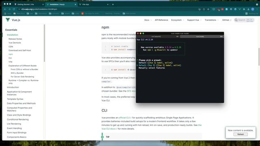Open Introduction in sidebar
Viewport: 260px width, 146px height.
(13, 87)
